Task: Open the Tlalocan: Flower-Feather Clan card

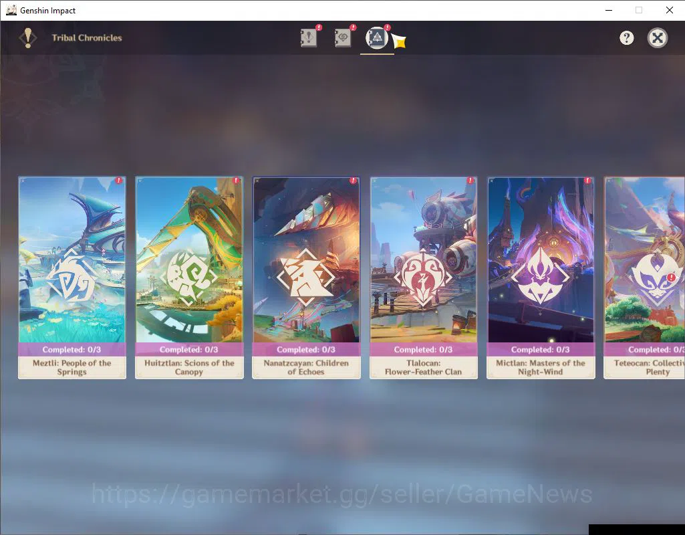Action: click(423, 278)
